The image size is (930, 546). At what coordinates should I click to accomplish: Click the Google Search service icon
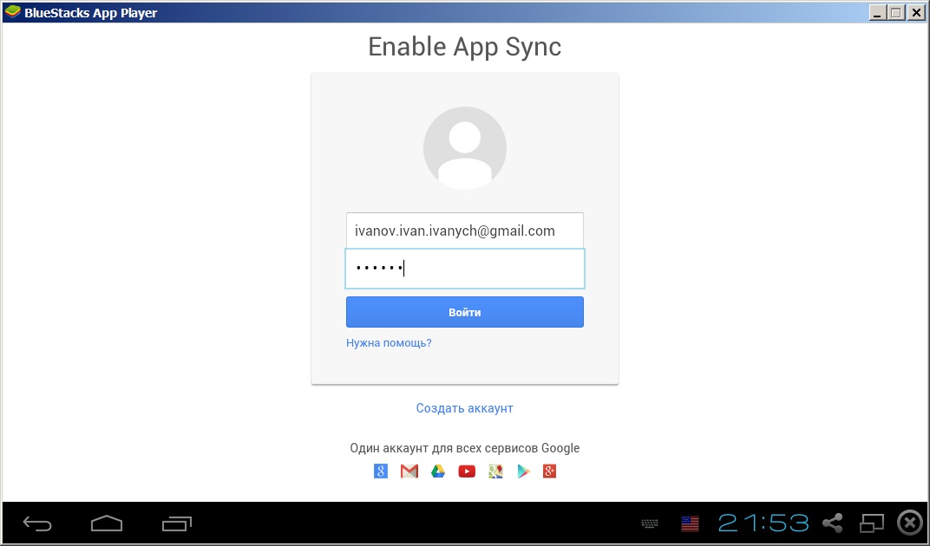coord(381,471)
